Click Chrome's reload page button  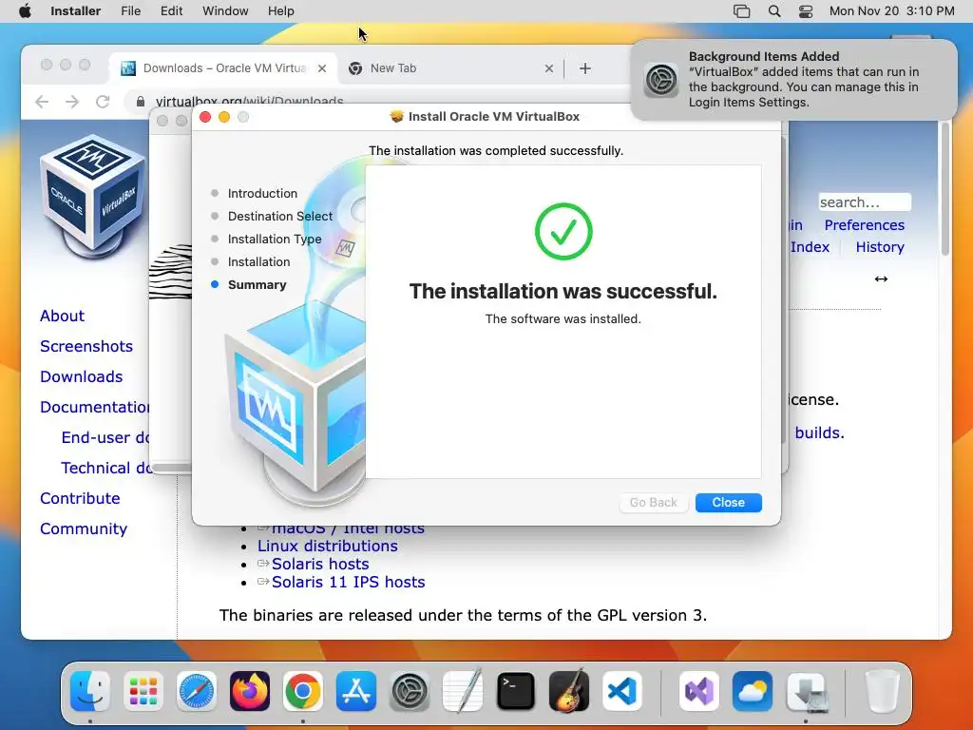click(x=103, y=101)
